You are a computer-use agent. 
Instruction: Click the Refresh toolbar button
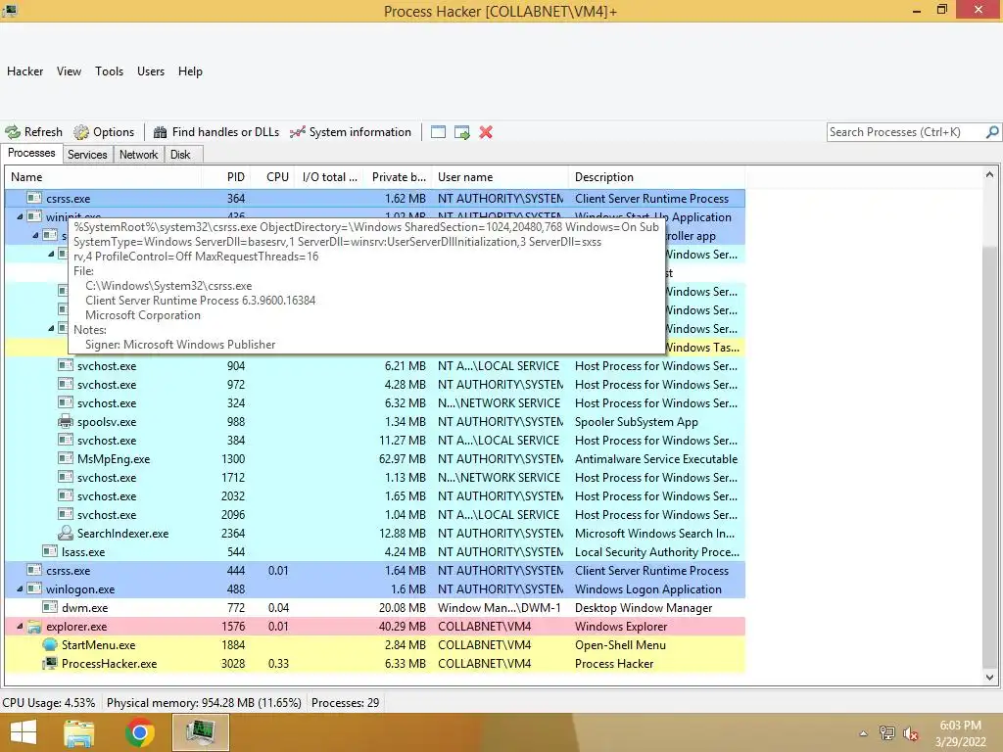click(x=34, y=132)
